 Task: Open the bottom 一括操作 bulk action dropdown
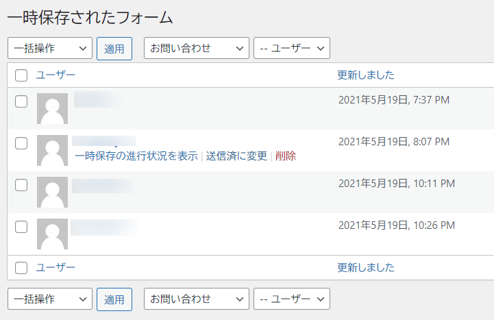click(x=50, y=299)
